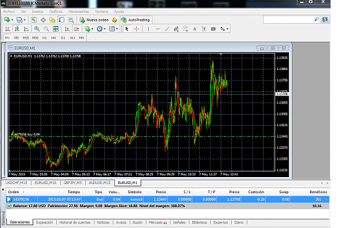362x228 pixels.
Task: Select the H1 timeframe
Action: [x=45, y=38]
